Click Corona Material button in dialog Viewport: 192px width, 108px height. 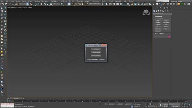96,52
